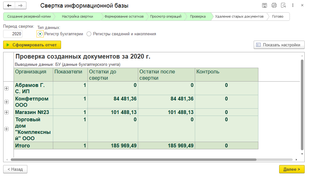Click the Период свертки year field
The image size is (310, 177).
point(13,34)
